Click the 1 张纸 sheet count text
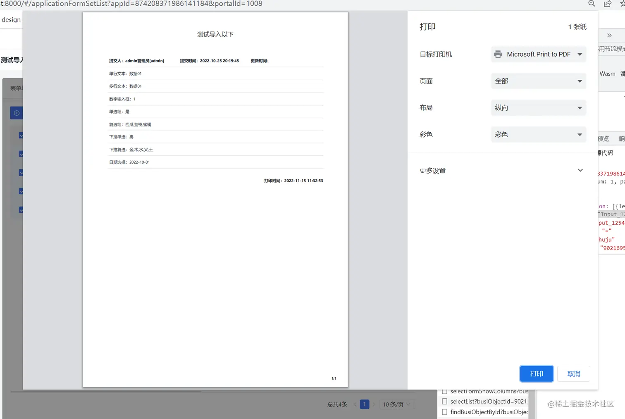Screen dimensions: 625x419 pos(577,27)
